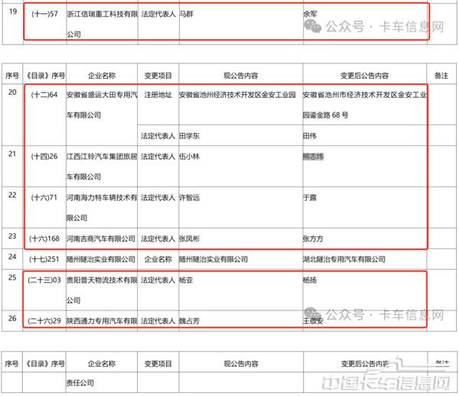The height and width of the screenshot is (396, 459).
Task: Select new name 湖北隧治专用汽车有限公司
Action: coord(344,259)
